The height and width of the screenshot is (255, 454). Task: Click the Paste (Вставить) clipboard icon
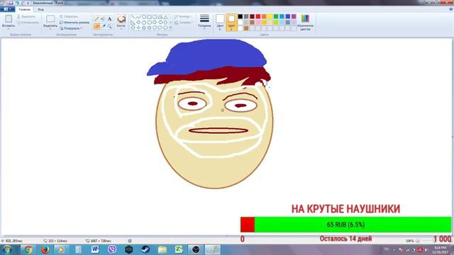9,19
